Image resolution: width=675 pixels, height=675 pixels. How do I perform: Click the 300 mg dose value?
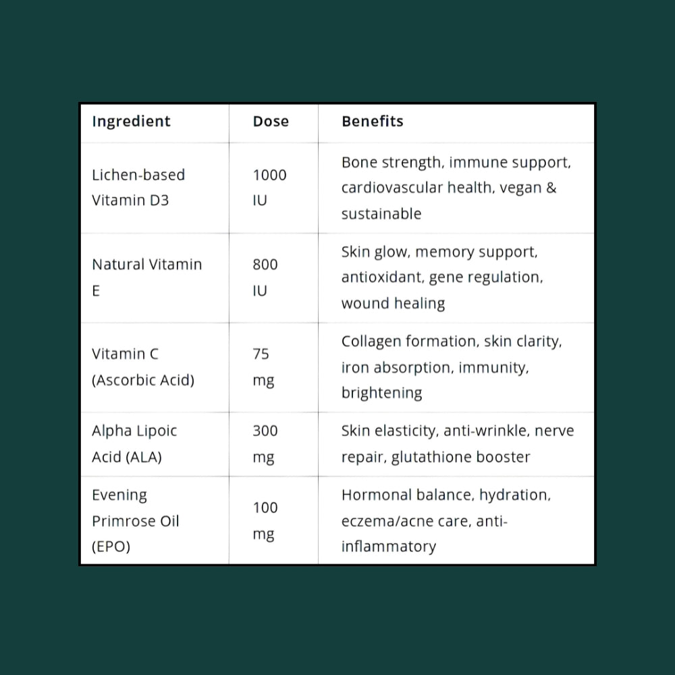265,443
